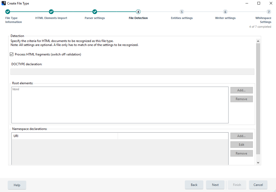Click the File Type Information step checkmark
The height and width of the screenshot is (192, 276).
(x=8, y=12)
